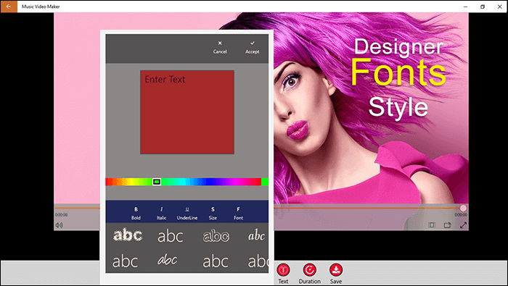This screenshot has width=508, height=286.
Task: Open the text Size option
Action: pyautogui.click(x=213, y=213)
